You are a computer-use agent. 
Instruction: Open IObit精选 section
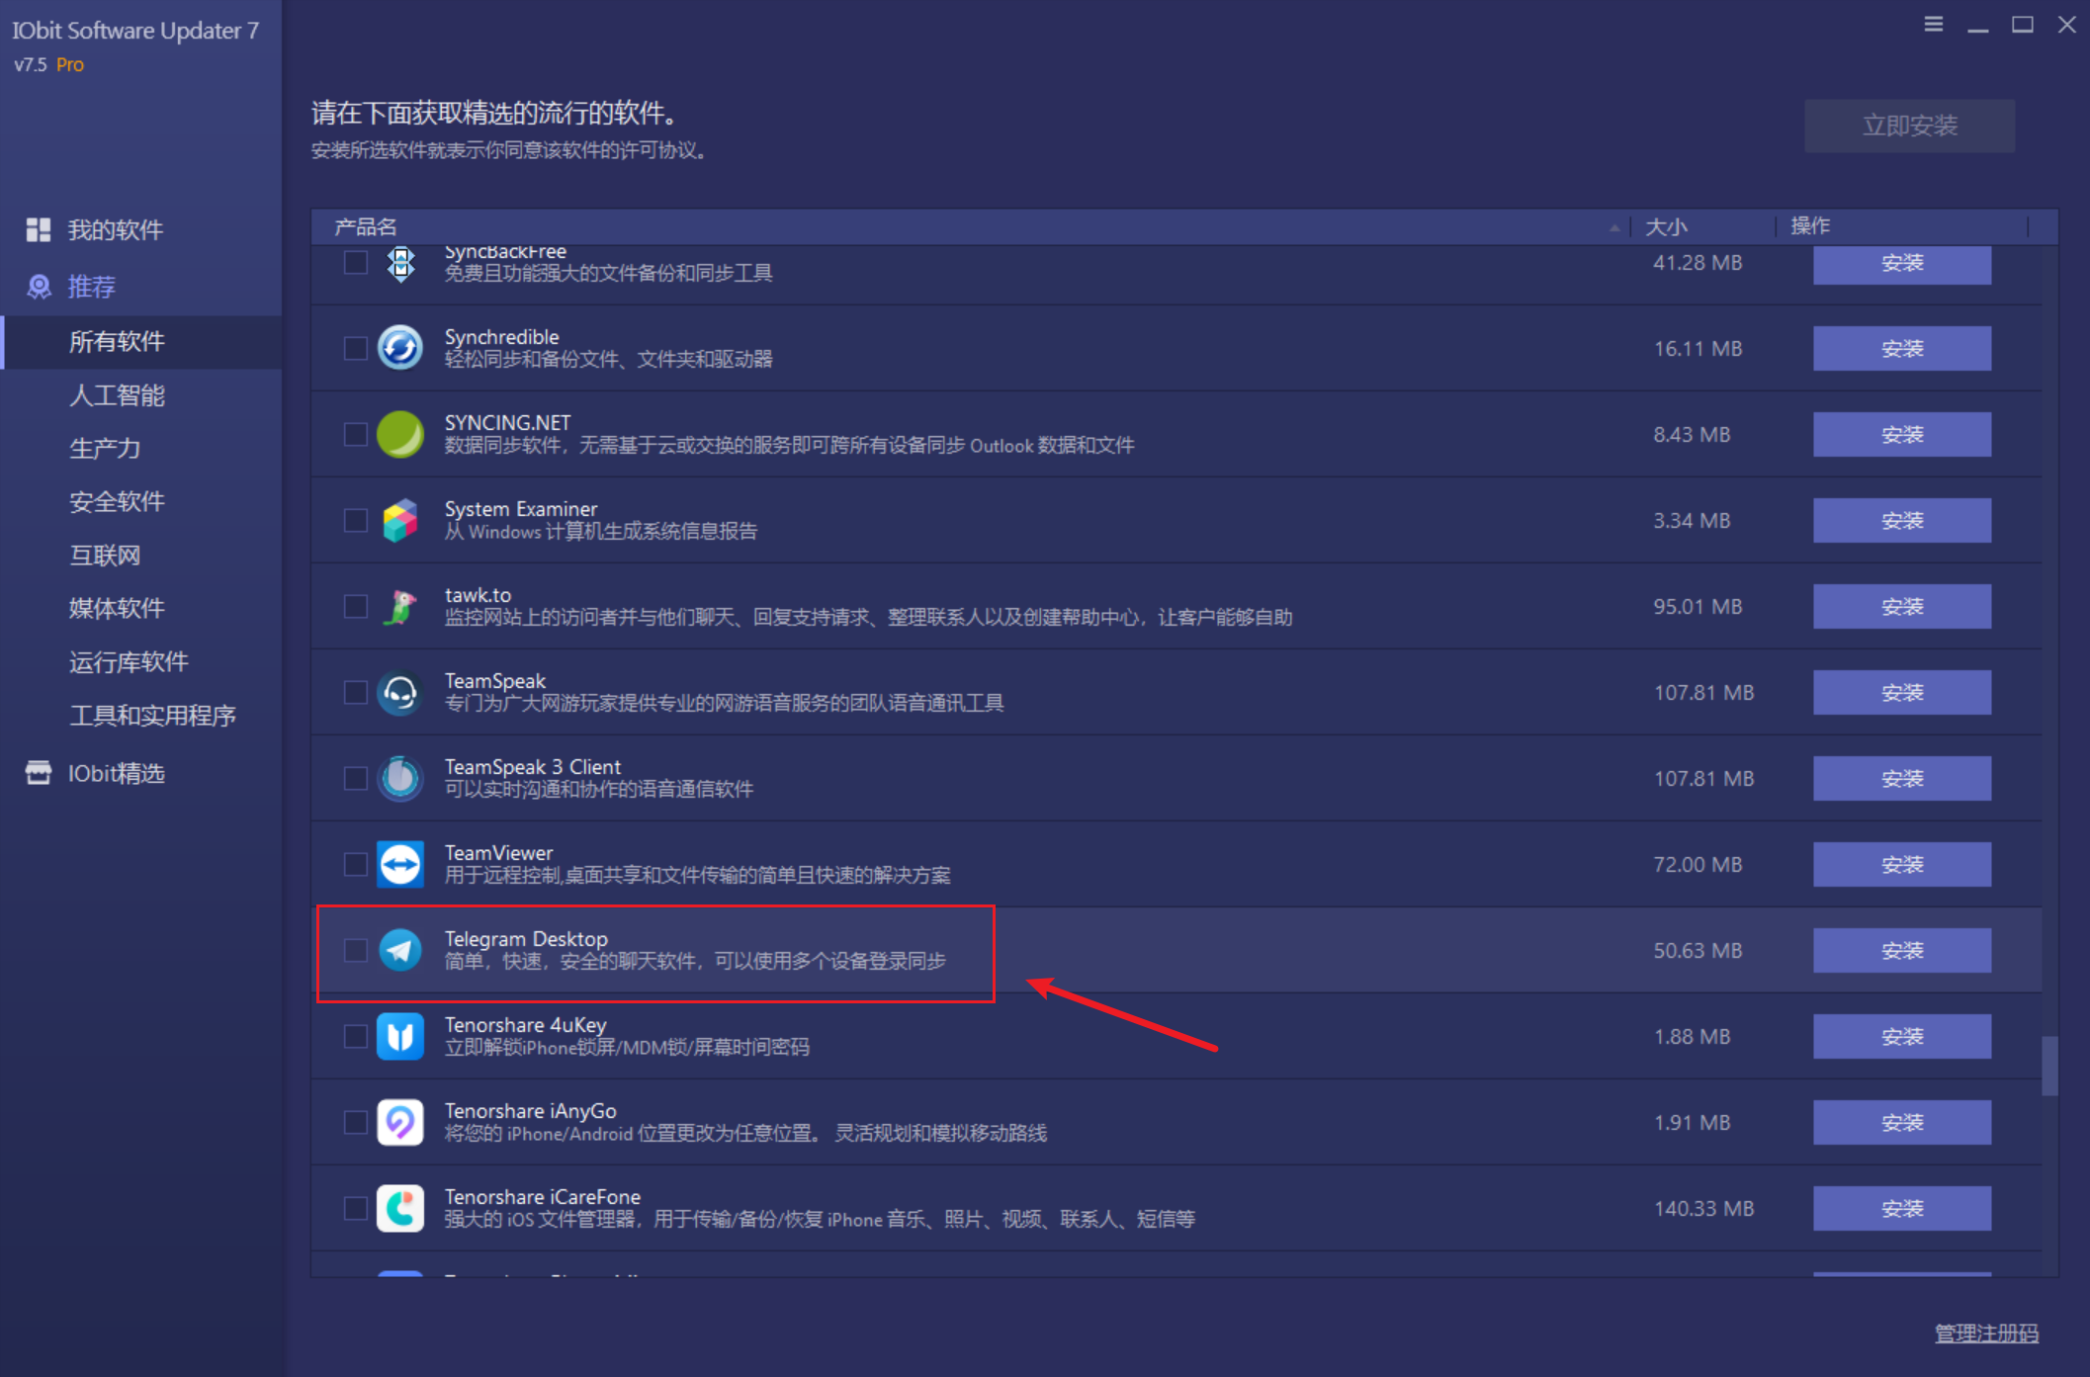[140, 773]
